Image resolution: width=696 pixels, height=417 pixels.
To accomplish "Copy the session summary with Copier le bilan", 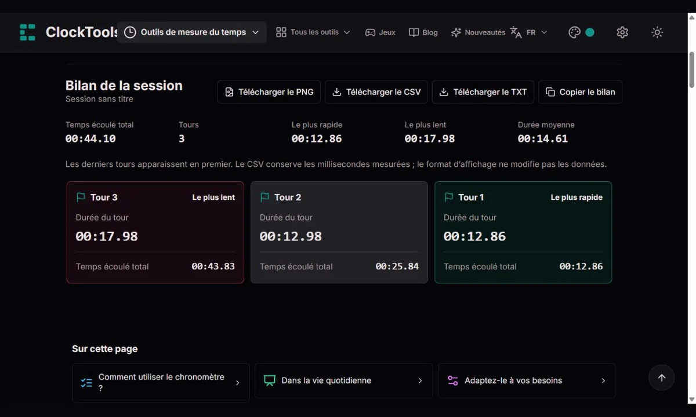I will click(581, 92).
